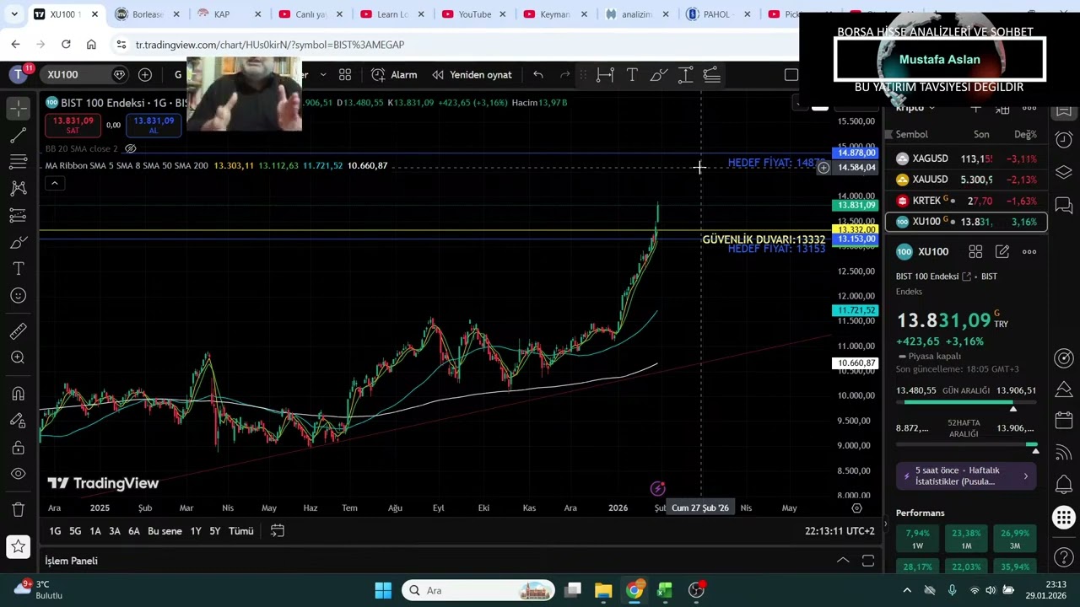Open the Fibonacci retracement tools
This screenshot has height=607, width=1080.
pyautogui.click(x=19, y=162)
